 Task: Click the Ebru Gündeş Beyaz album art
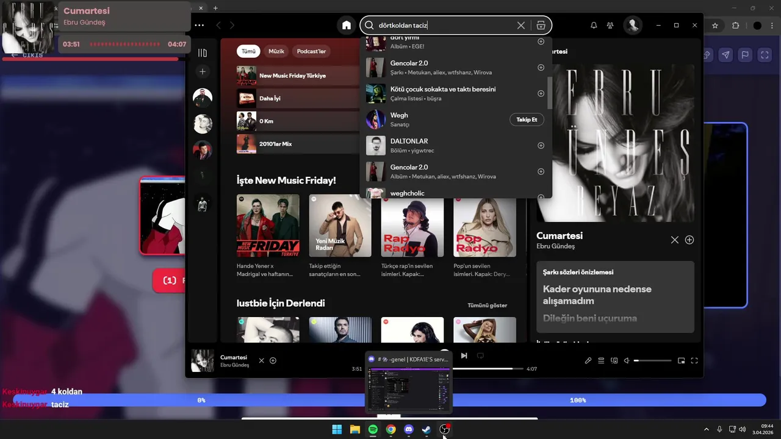[615, 143]
